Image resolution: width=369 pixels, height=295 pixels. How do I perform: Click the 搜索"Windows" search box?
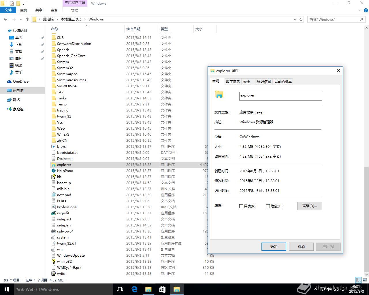pos(336,19)
